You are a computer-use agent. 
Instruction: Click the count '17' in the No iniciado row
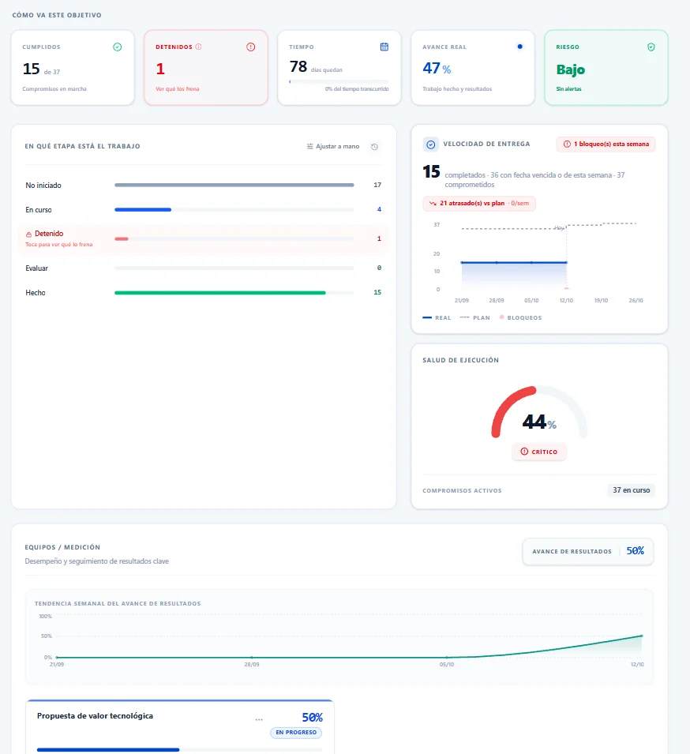(x=377, y=185)
